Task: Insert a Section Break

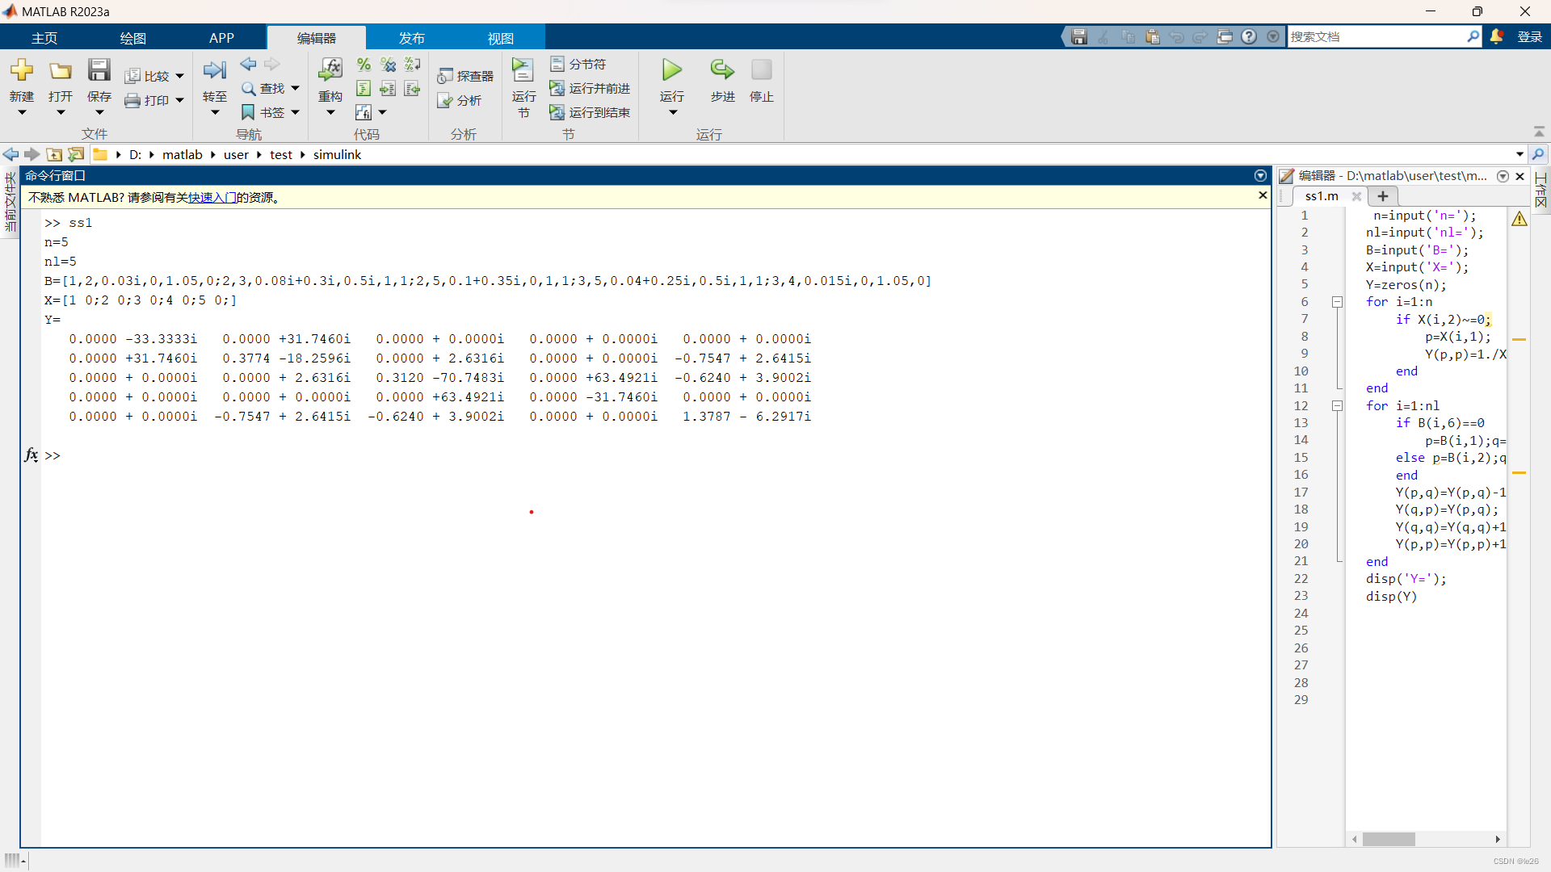Action: pos(578,64)
